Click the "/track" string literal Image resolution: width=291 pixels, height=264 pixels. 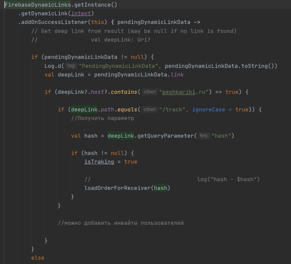pos(172,109)
